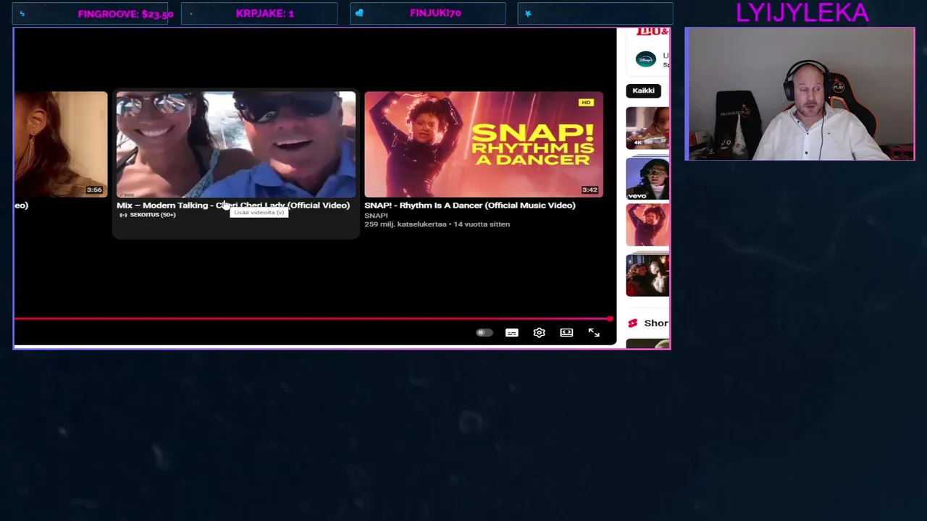Viewport: 927px width, 521px height.
Task: Click the FINGROOVE $23.50 overlay label
Action: (125, 14)
